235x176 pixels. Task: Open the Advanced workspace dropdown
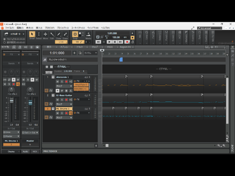[210, 28]
